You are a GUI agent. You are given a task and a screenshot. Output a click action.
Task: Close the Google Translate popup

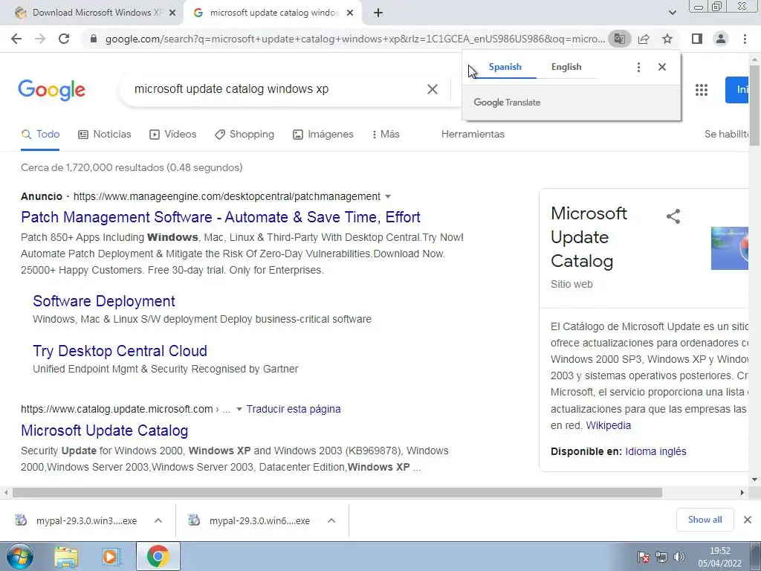pyautogui.click(x=662, y=67)
